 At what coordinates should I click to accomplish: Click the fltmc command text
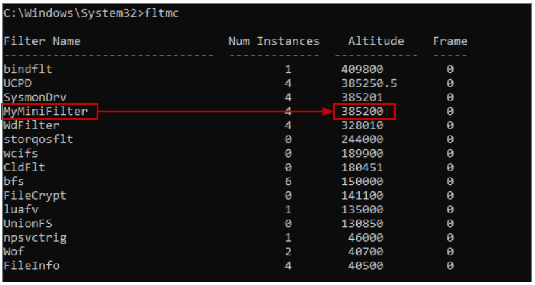point(162,13)
